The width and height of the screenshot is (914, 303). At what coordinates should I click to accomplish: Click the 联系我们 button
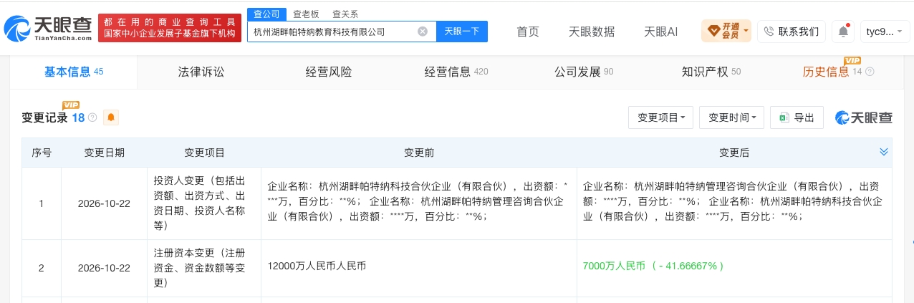point(792,32)
